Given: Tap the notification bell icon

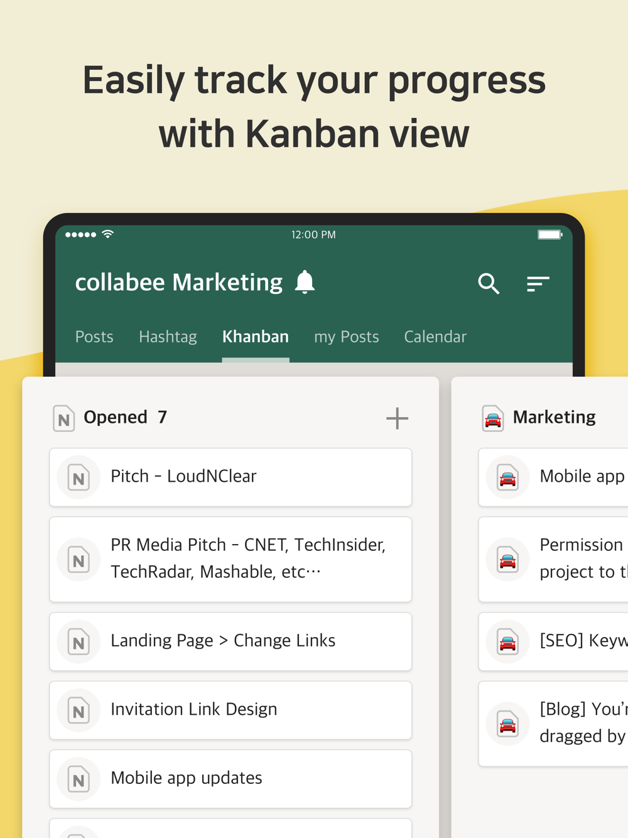Looking at the screenshot, I should click(x=305, y=282).
